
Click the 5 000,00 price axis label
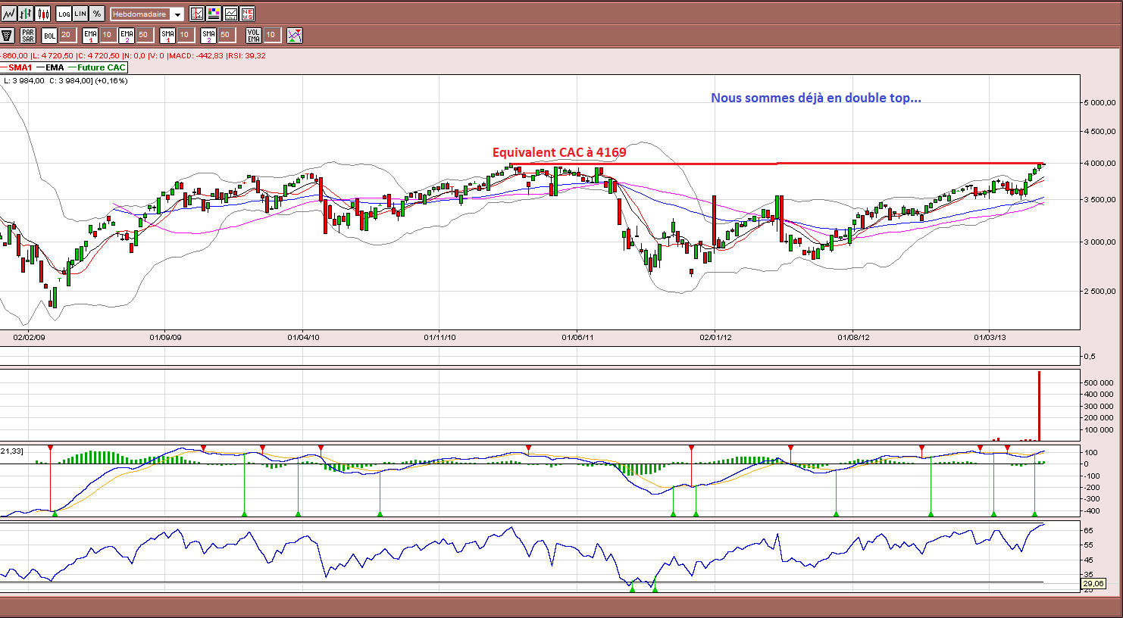1100,102
